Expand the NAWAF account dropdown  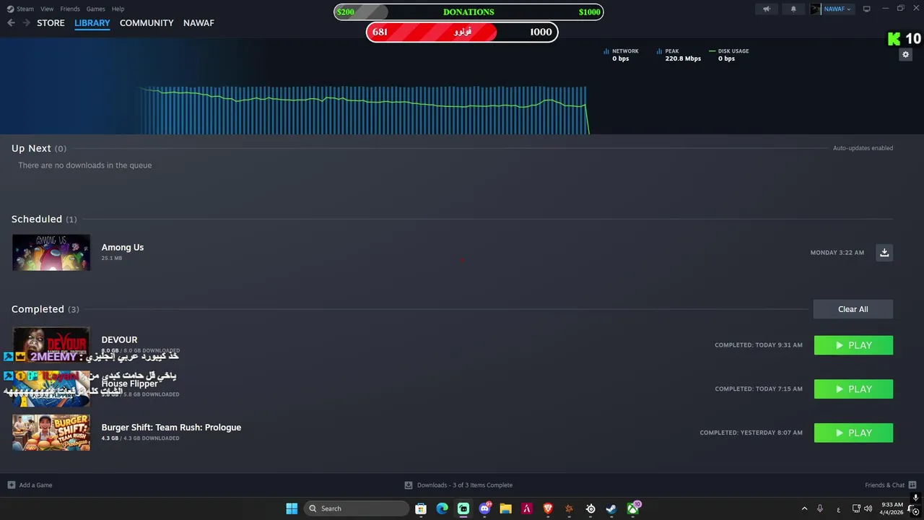[x=837, y=9]
